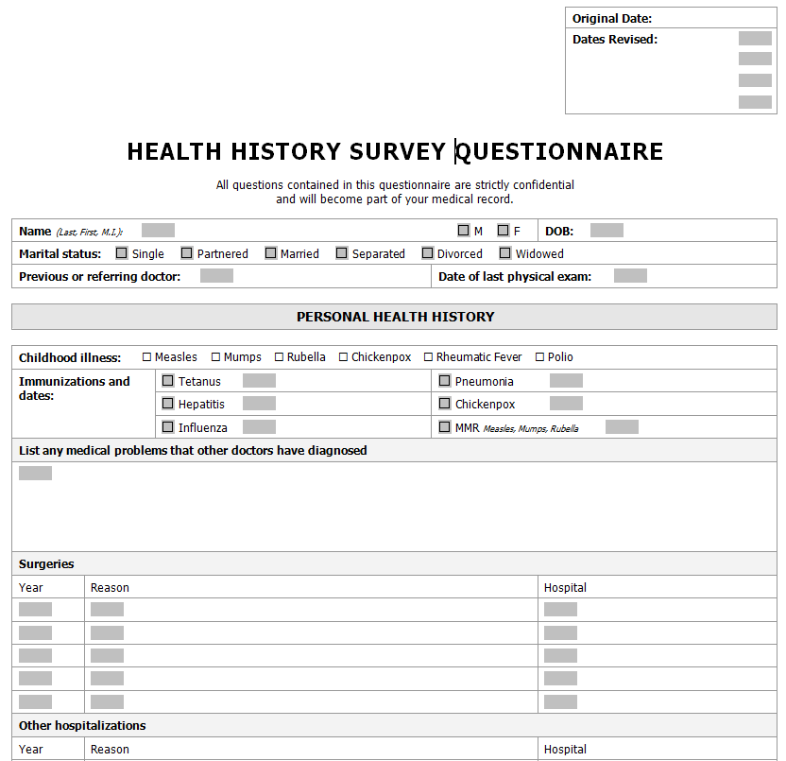Tick the Measles childhood illness box
This screenshot has width=786, height=761.
(x=146, y=357)
